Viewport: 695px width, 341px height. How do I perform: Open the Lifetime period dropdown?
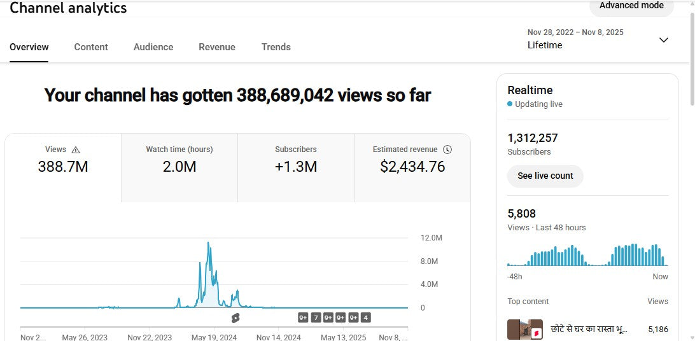coord(545,45)
